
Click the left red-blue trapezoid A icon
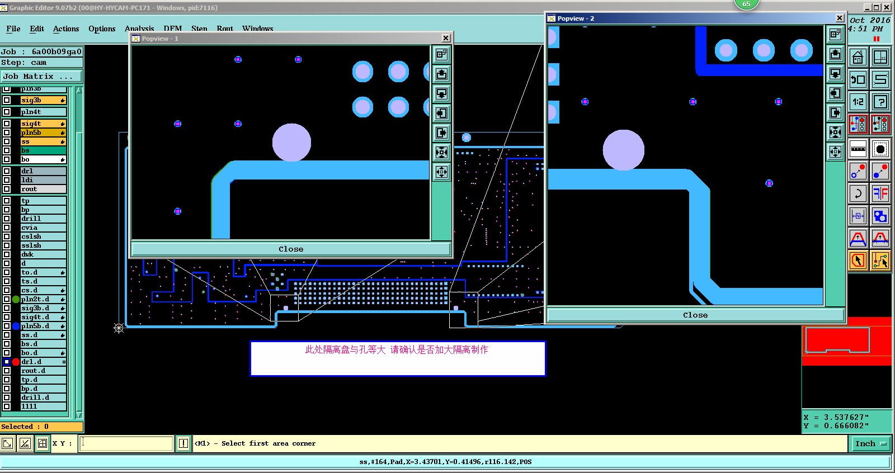coord(858,238)
